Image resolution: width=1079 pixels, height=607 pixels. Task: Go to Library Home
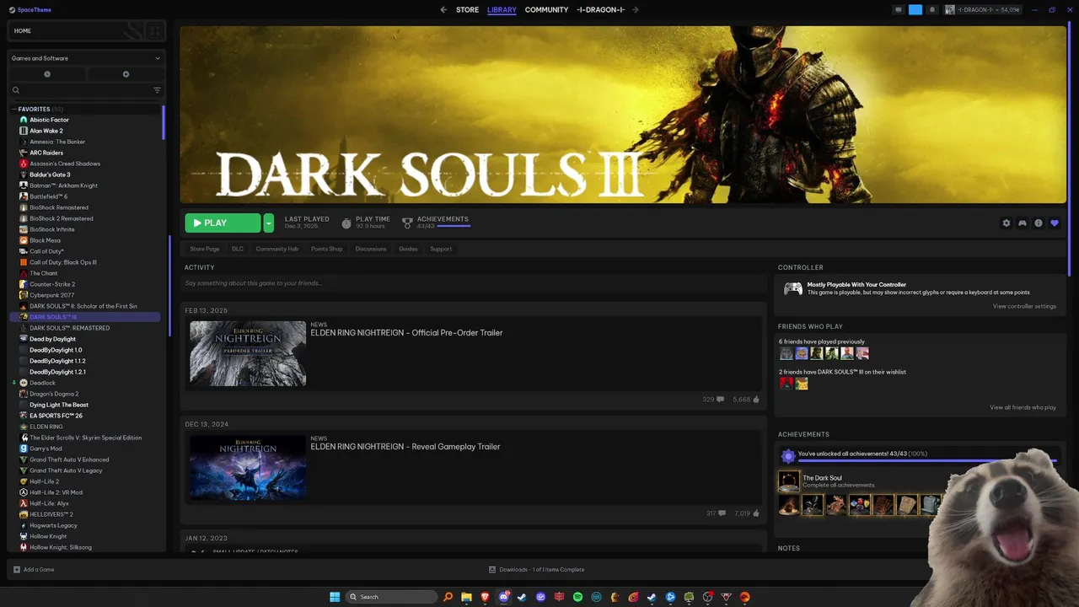click(x=23, y=30)
